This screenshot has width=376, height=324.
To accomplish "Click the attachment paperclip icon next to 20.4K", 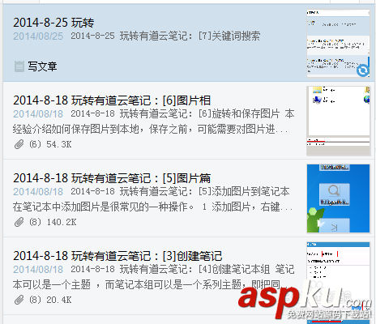I will 19,300.
